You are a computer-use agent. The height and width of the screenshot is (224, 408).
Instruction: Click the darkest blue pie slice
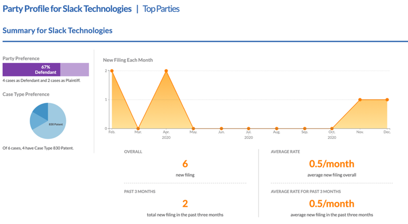(x=42, y=110)
